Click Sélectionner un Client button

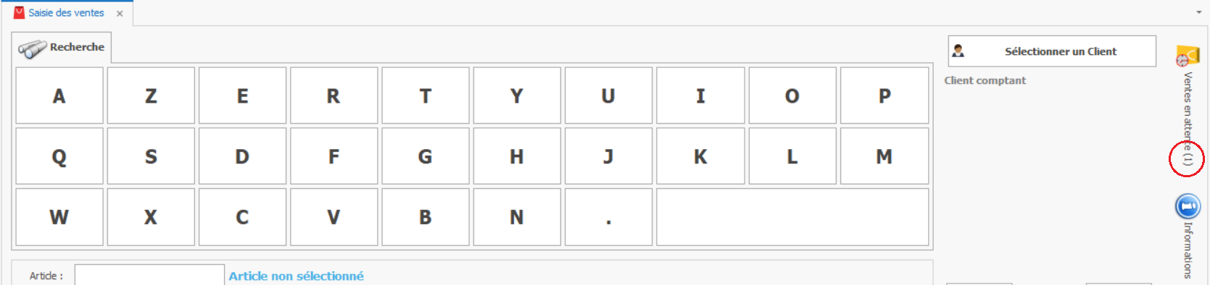(x=1052, y=51)
